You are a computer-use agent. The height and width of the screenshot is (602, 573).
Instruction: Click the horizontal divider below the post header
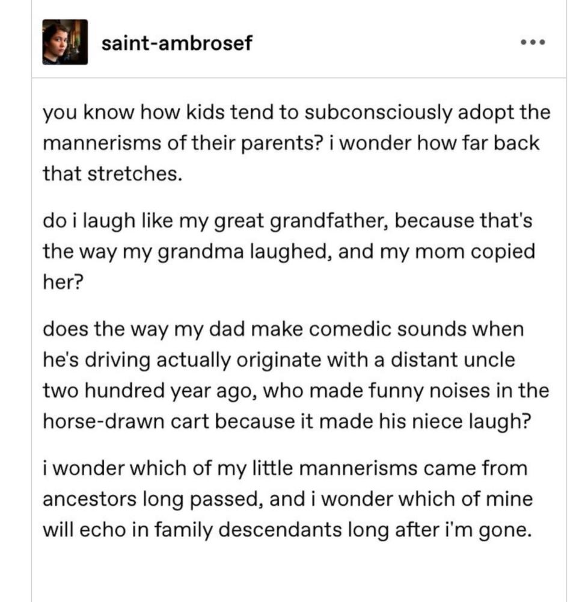[x=299, y=78]
